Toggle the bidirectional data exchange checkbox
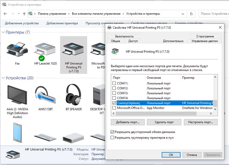229x165 pixels. (x=112, y=132)
